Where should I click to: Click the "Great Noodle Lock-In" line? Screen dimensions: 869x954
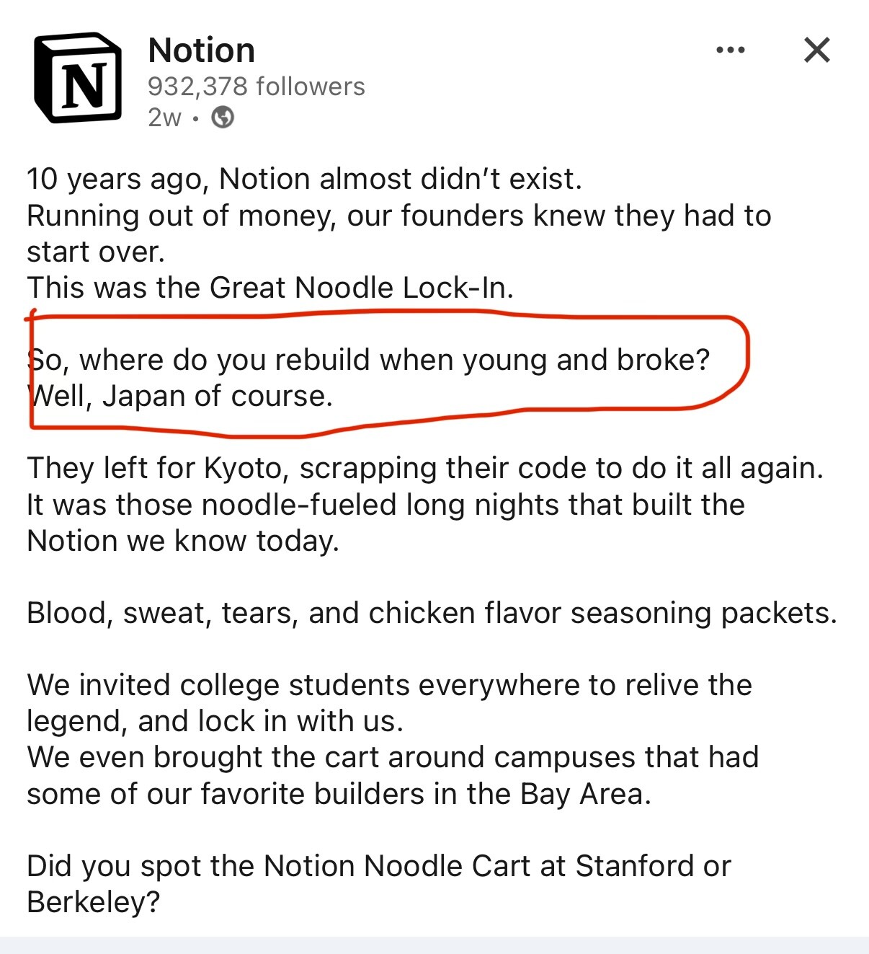(270, 288)
